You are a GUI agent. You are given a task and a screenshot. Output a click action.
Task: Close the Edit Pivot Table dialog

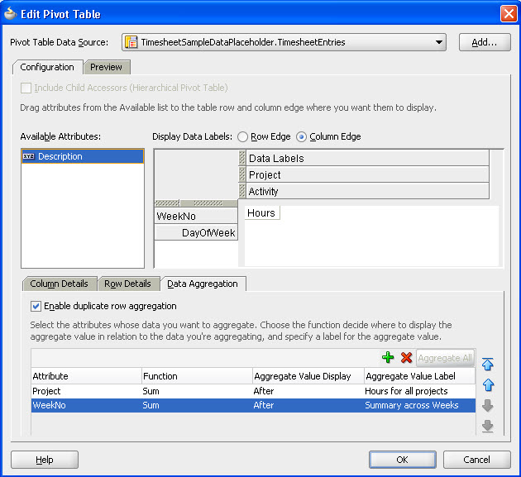pos(508,13)
